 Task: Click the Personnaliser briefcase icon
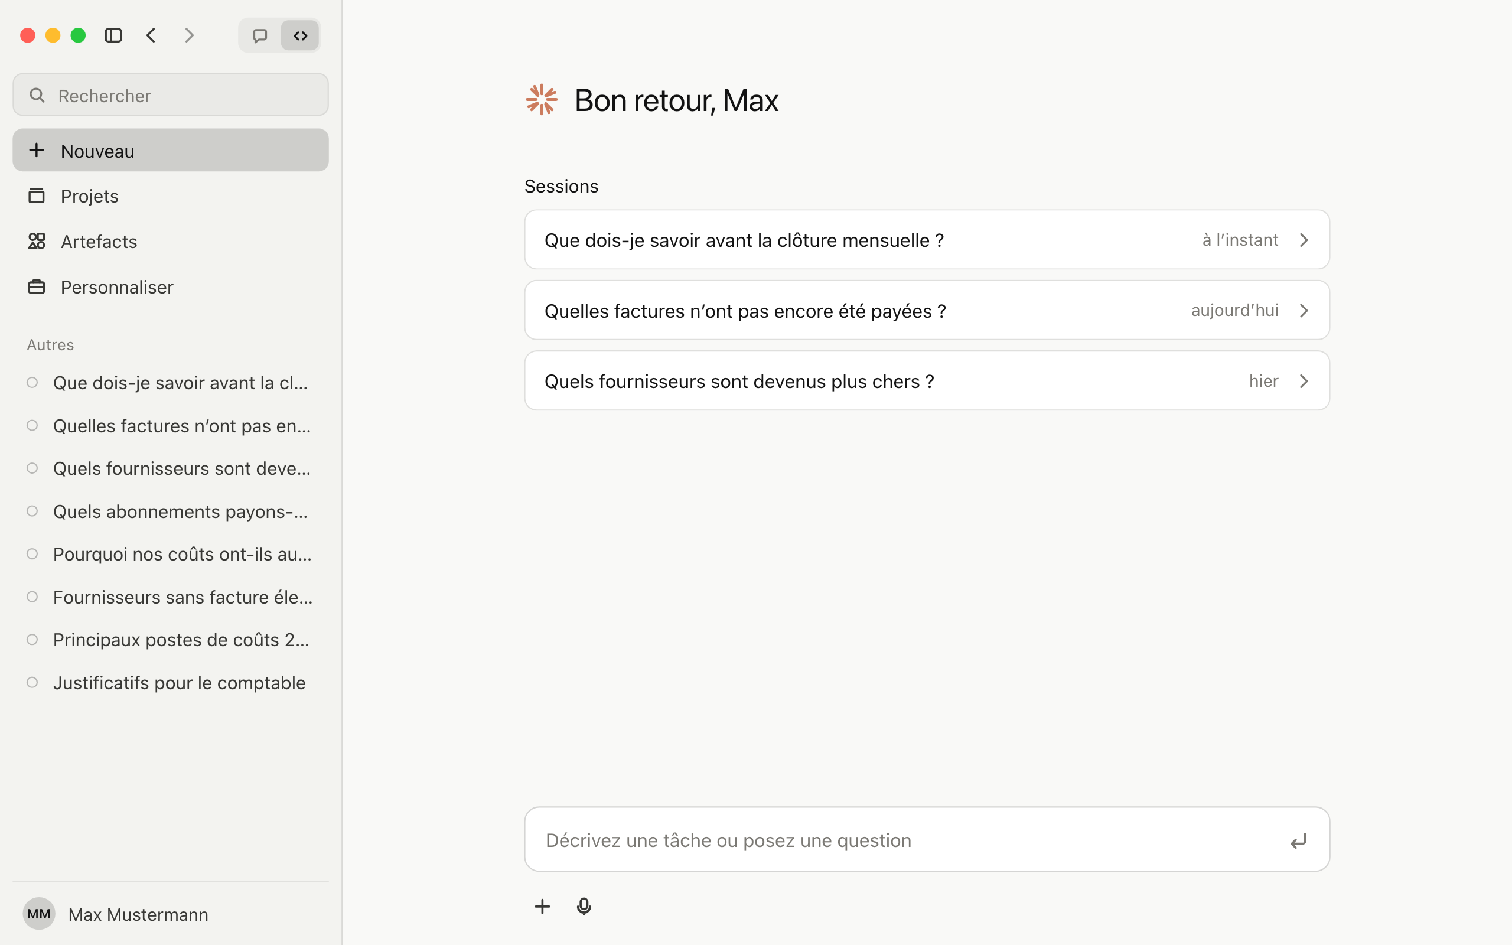point(37,287)
